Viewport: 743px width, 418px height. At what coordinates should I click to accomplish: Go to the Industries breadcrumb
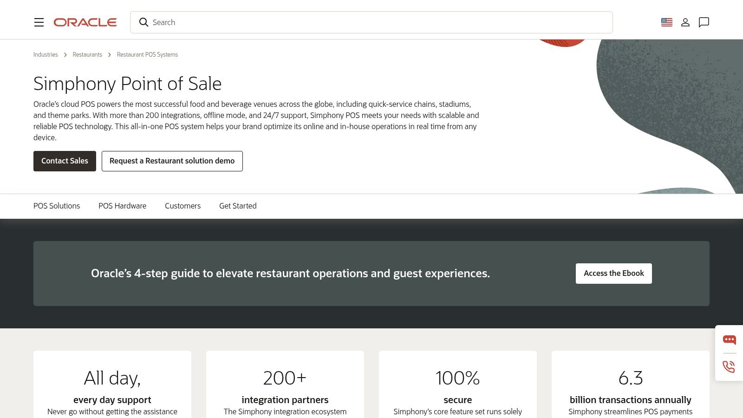point(46,54)
